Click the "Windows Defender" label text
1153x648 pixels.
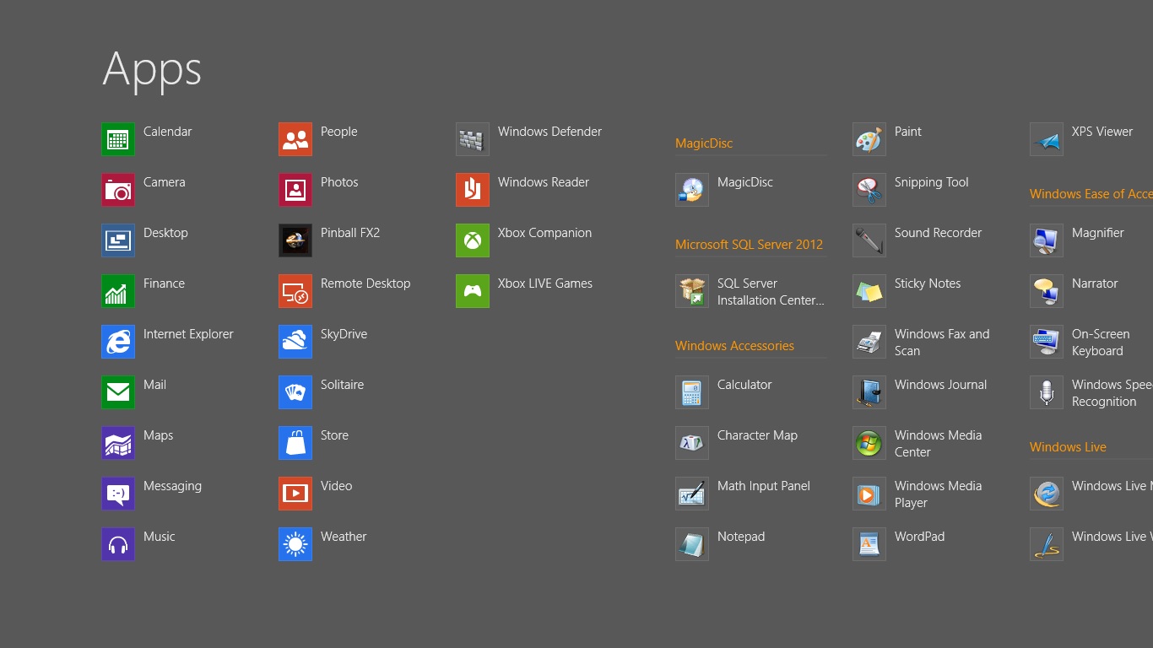tap(549, 132)
